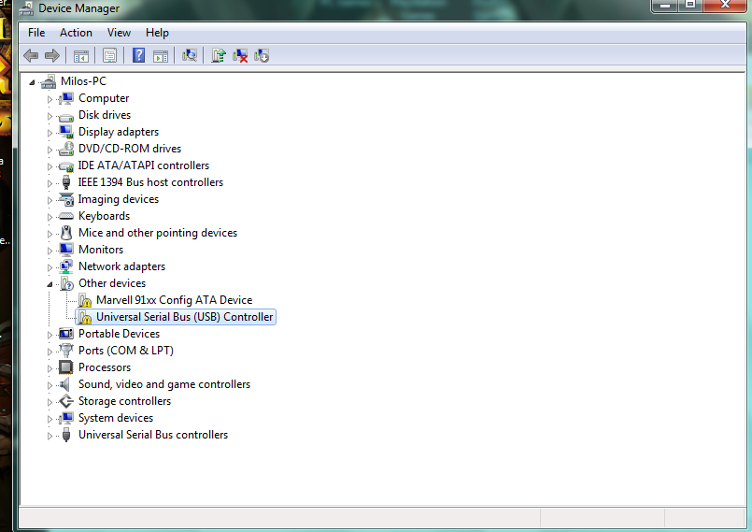Open the View menu
This screenshot has width=752, height=532.
(x=119, y=33)
